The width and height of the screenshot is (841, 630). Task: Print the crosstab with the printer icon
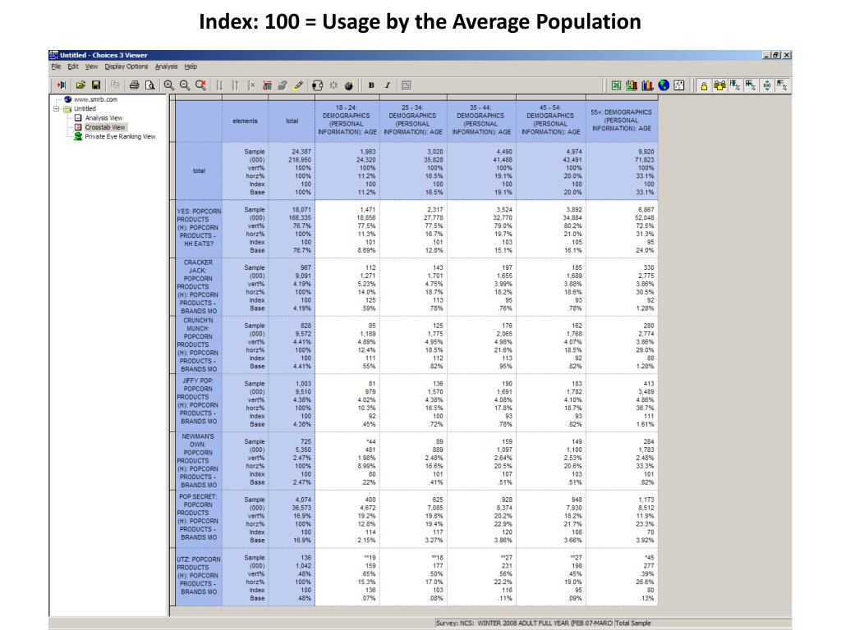click(x=134, y=85)
